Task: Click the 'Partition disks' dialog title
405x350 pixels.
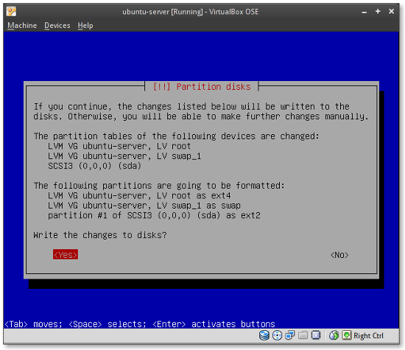Action: [x=202, y=87]
